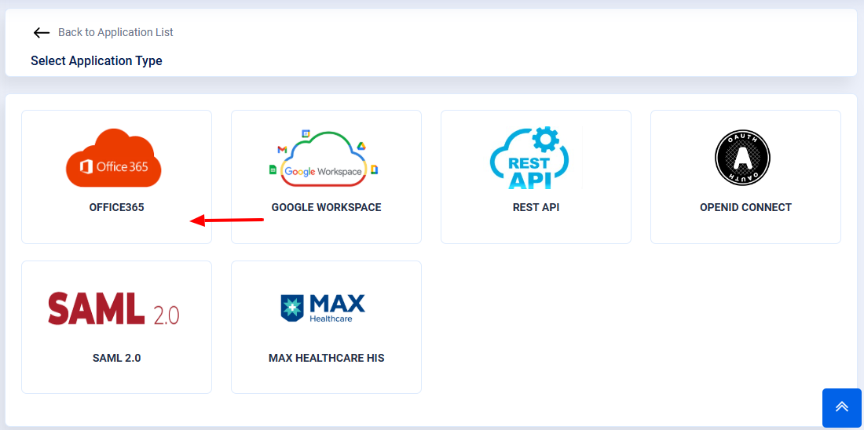Screen dimensions: 864x430
Task: Click the Google Calendar icon atop Workspace cloud
Action: pos(306,134)
